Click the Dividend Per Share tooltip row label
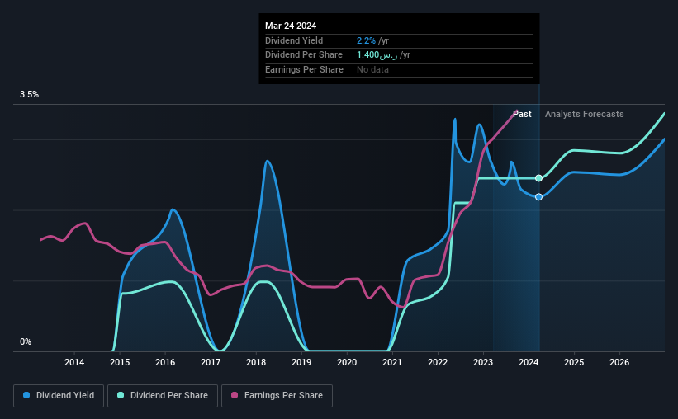The height and width of the screenshot is (419, 678). click(x=304, y=55)
